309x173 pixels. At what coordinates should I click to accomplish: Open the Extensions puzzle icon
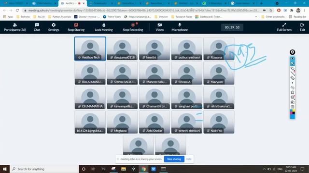(292, 10)
